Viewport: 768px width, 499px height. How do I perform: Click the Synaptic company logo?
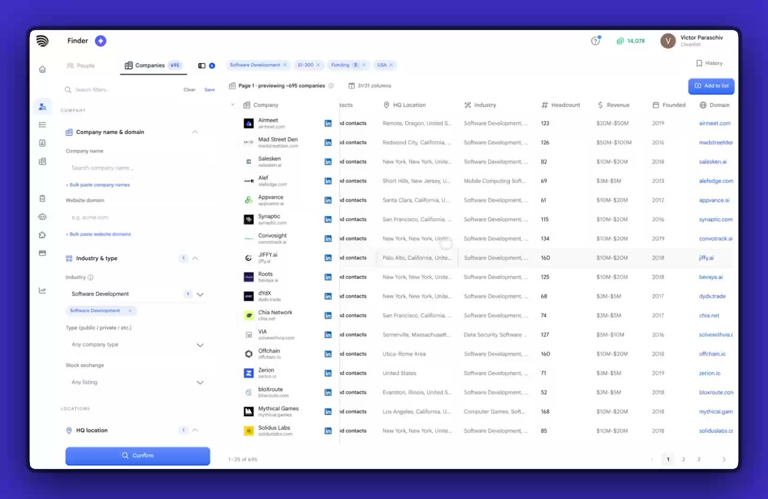(248, 220)
